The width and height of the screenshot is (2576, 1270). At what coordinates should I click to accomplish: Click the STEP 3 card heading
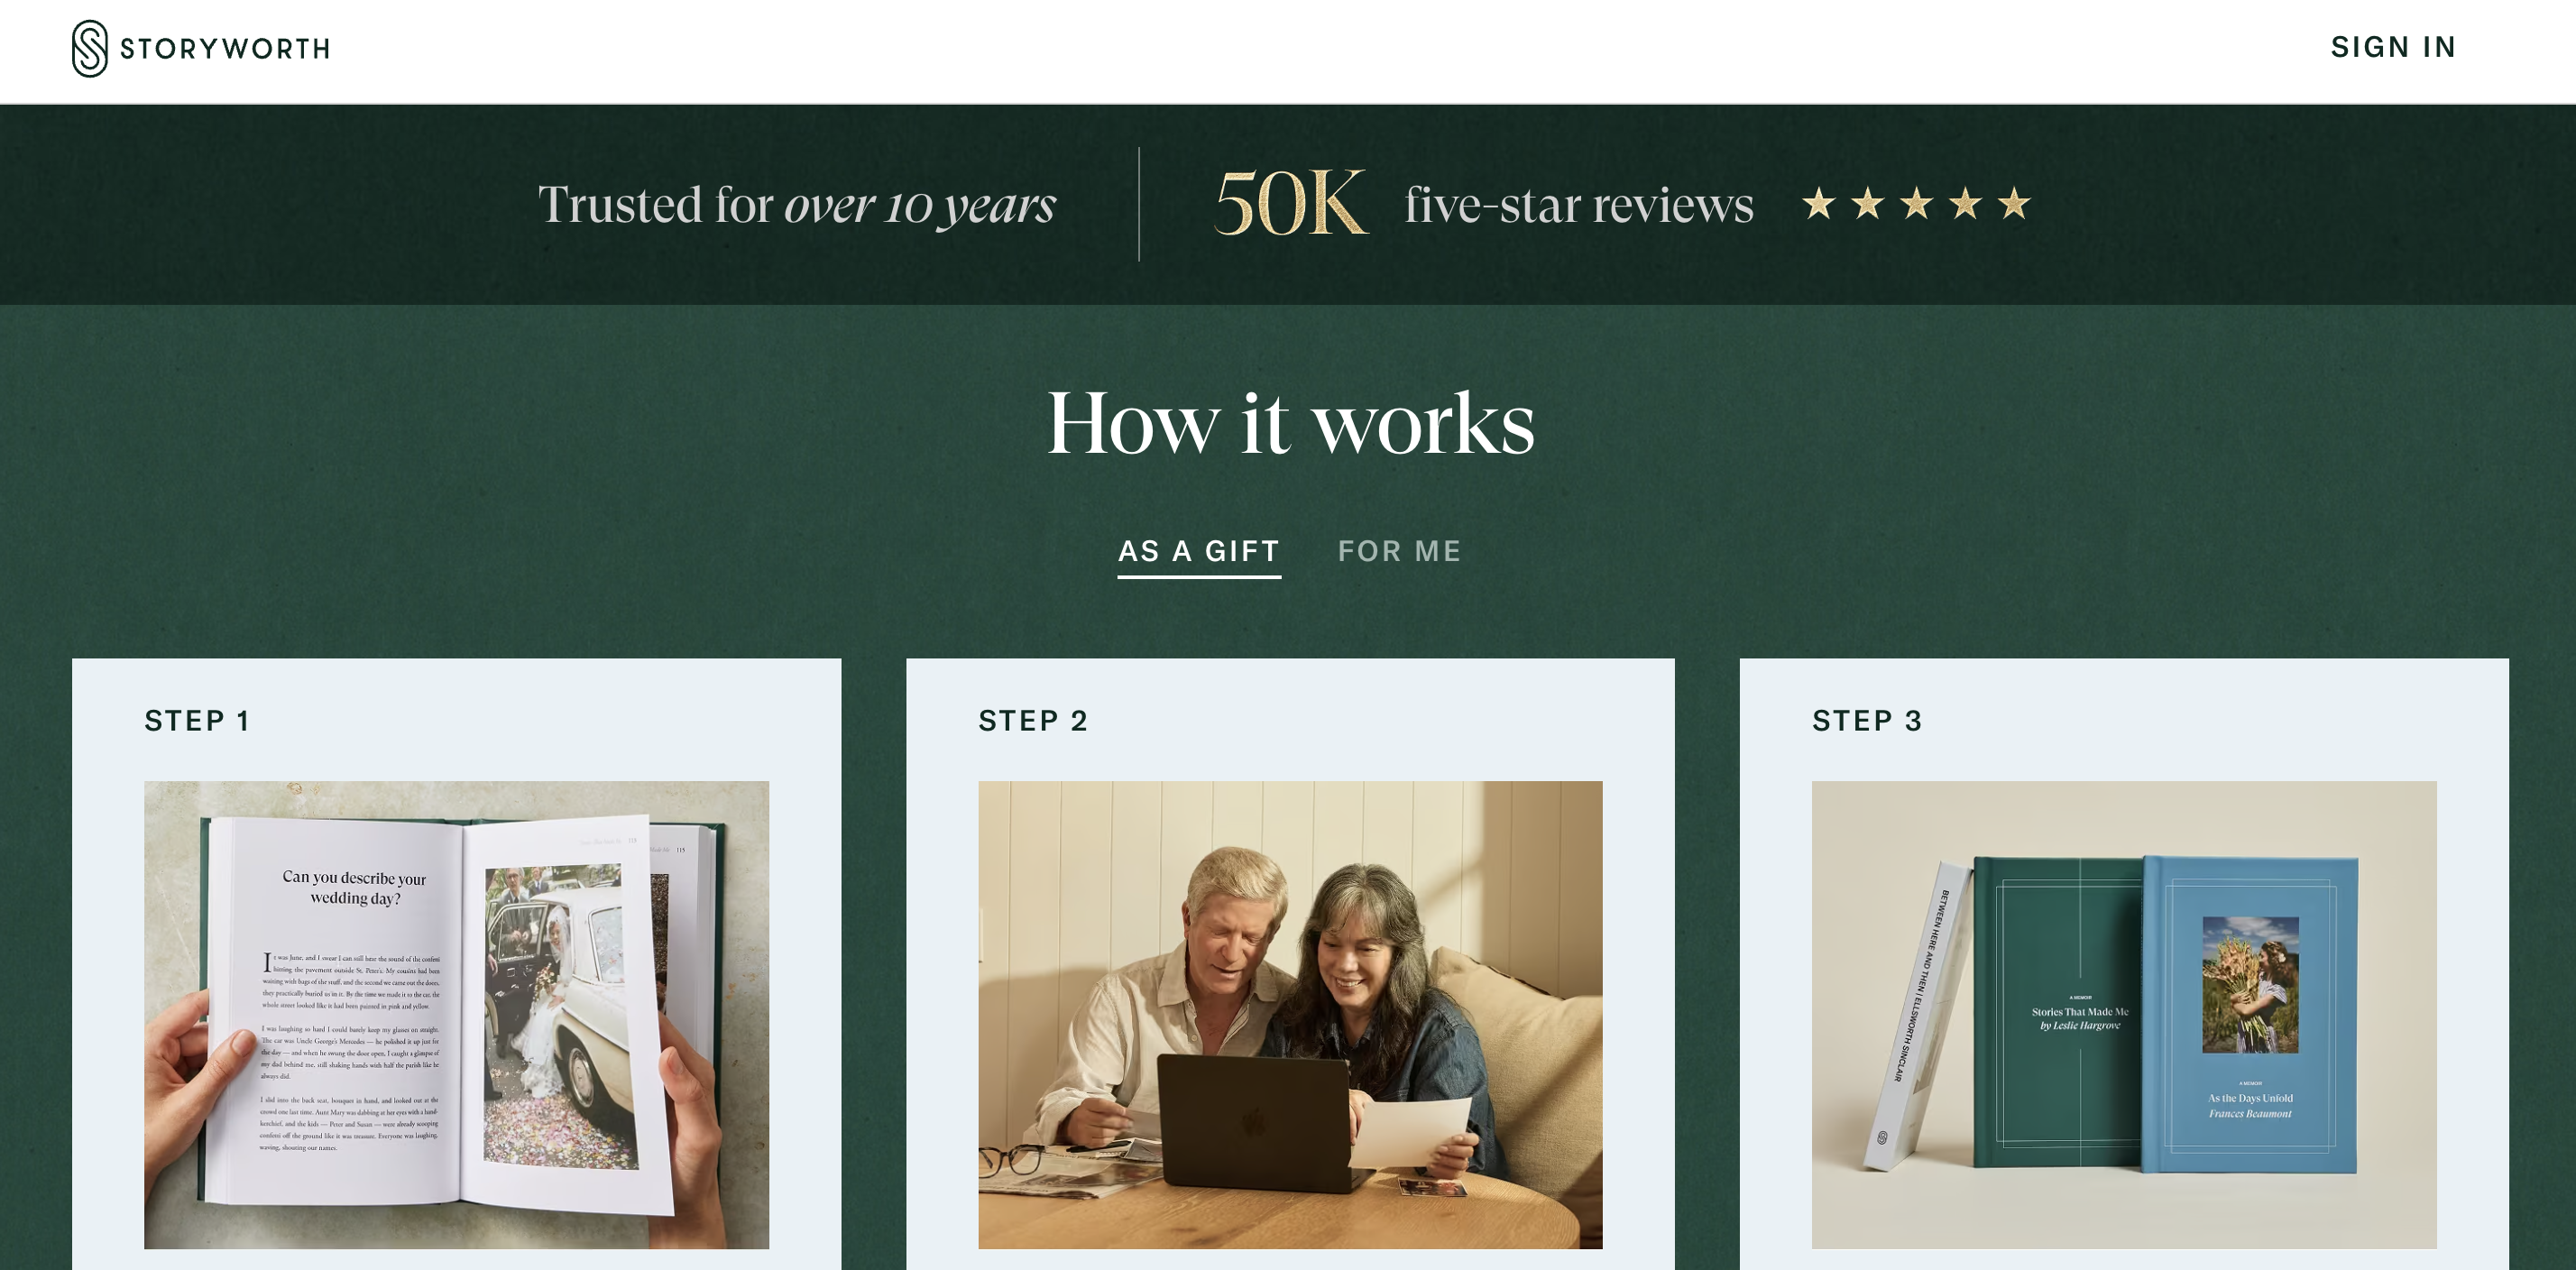click(1867, 721)
